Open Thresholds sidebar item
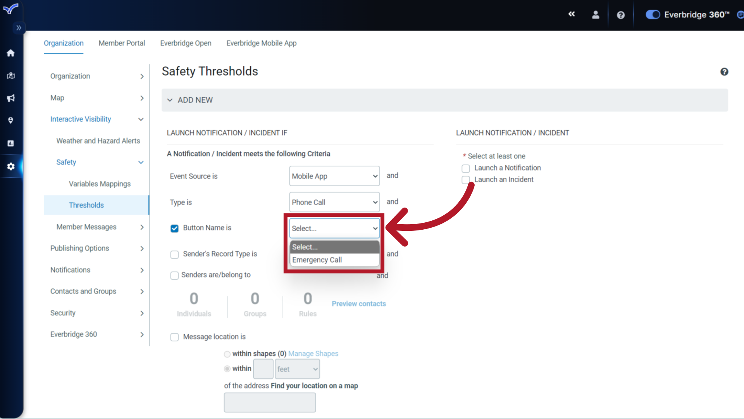744x419 pixels. point(96,205)
